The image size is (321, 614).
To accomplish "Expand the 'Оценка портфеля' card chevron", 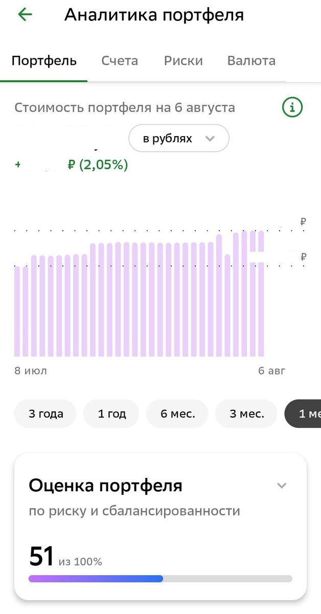I will pyautogui.click(x=282, y=486).
